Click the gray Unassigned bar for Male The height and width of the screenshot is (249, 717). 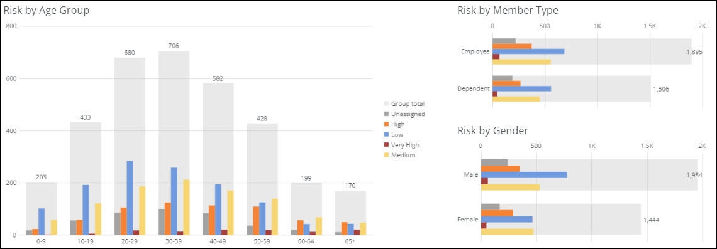(x=494, y=162)
